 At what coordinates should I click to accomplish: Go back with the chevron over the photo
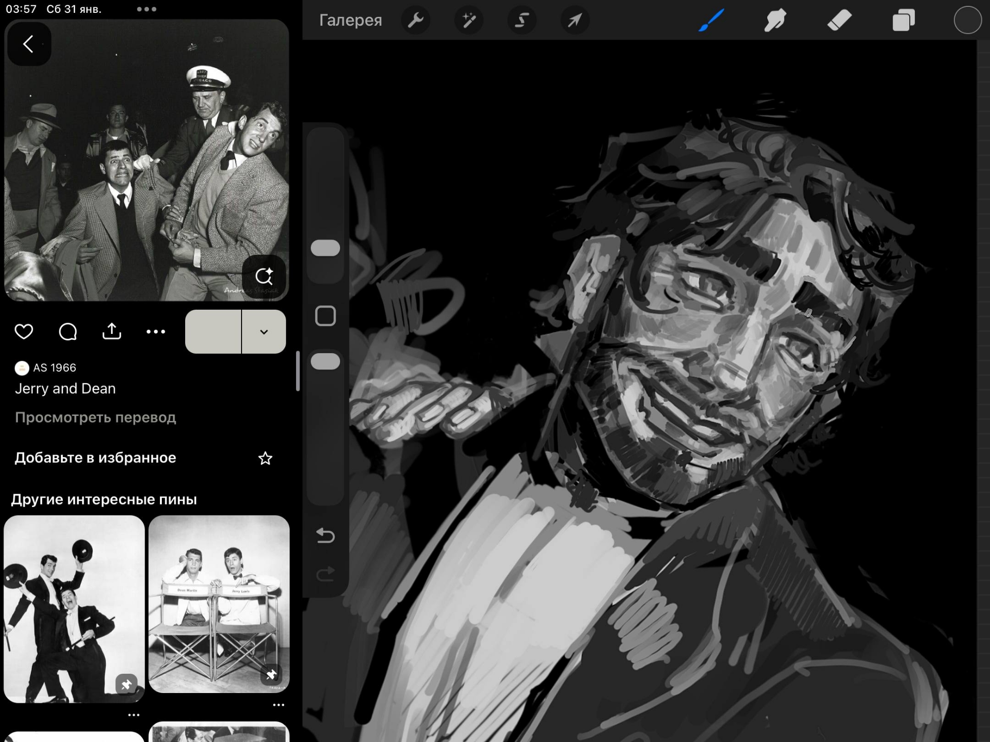[x=29, y=44]
